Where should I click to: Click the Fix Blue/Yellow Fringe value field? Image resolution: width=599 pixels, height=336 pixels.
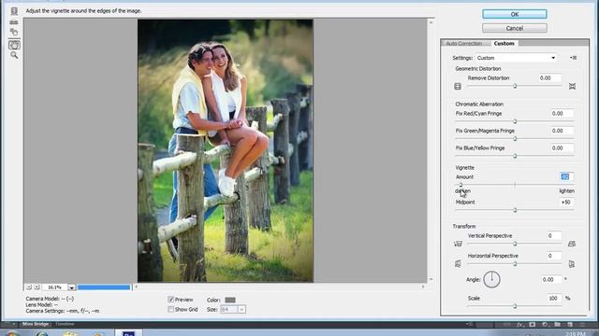coord(562,147)
